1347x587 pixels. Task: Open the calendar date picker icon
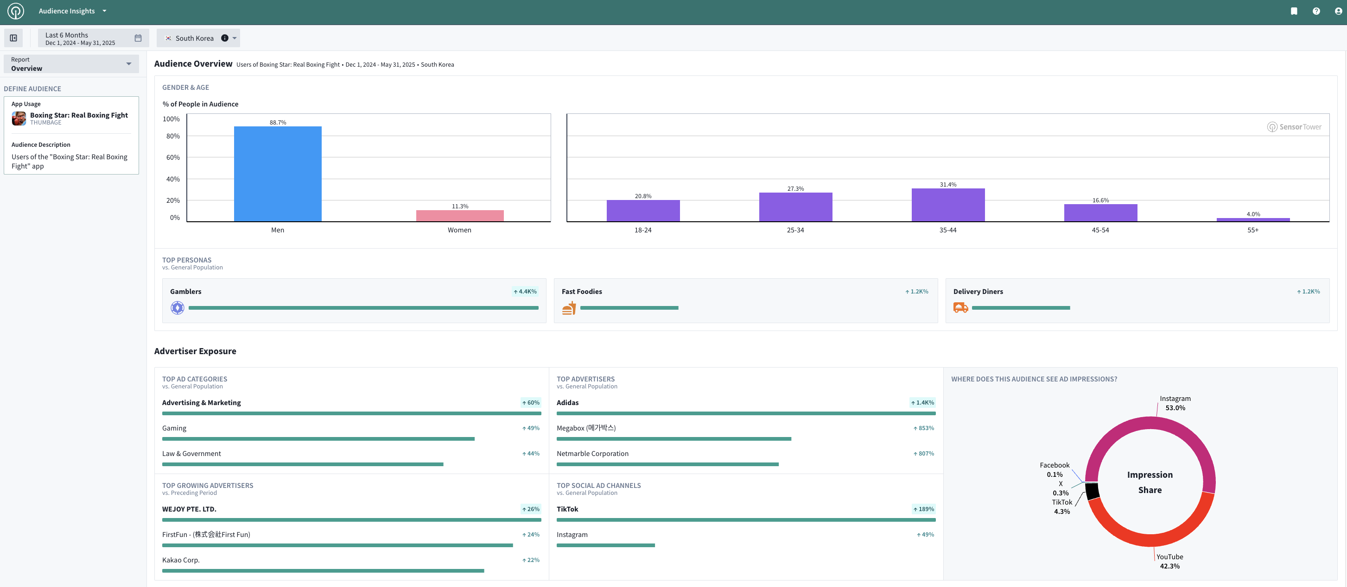[138, 38]
